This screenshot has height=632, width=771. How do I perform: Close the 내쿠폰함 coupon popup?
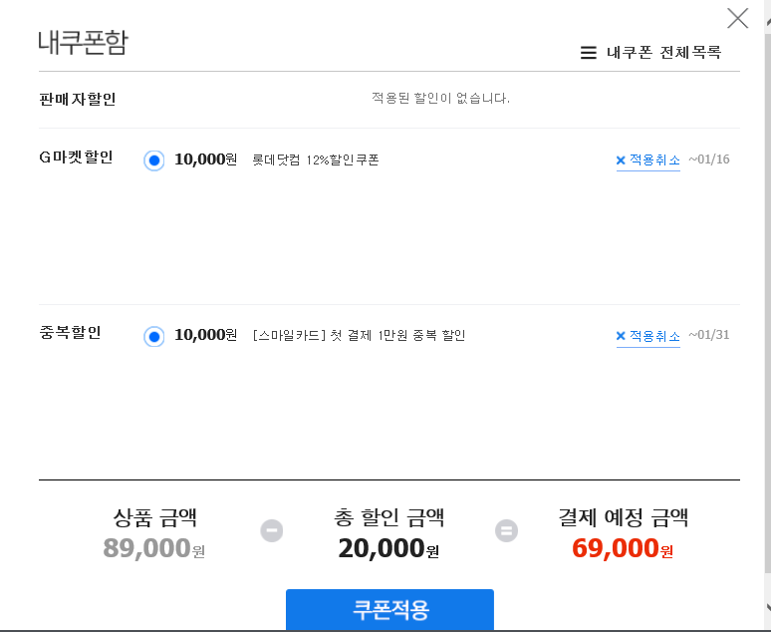pos(737,19)
